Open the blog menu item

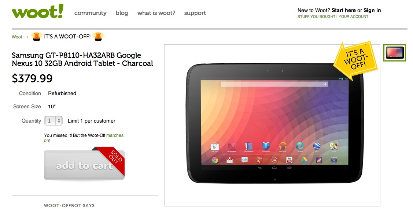click(122, 13)
